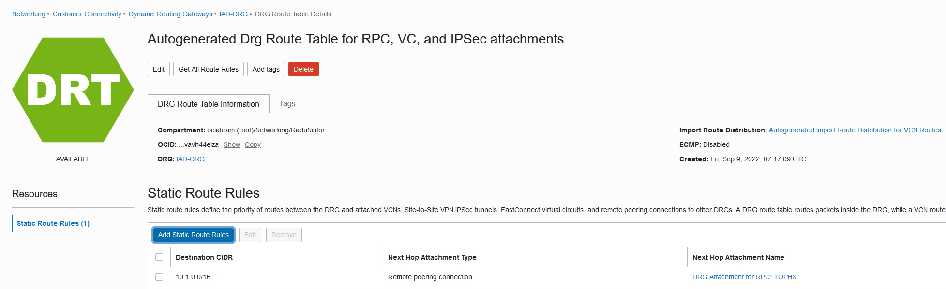
Task: Open DRG Attachment for RPC: TOPHX
Action: [744, 277]
